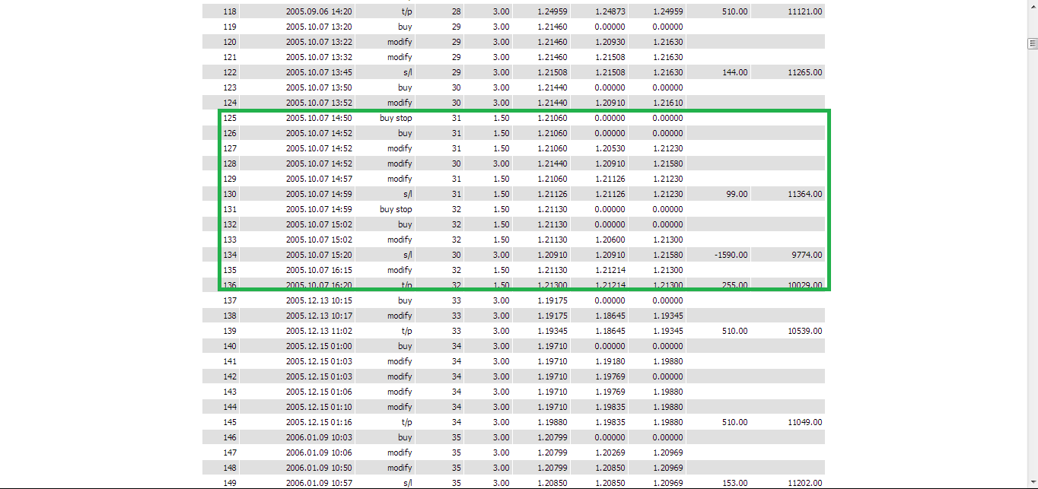
Task: Click "buy" type in row 140
Action: tap(405, 346)
